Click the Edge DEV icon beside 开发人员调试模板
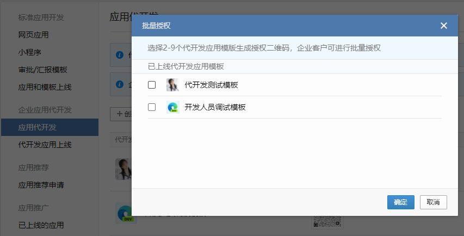 point(172,107)
